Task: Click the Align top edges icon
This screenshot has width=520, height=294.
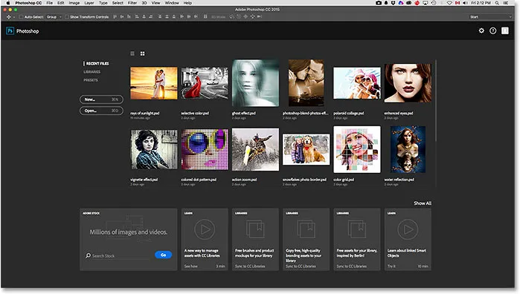Action: coord(115,16)
